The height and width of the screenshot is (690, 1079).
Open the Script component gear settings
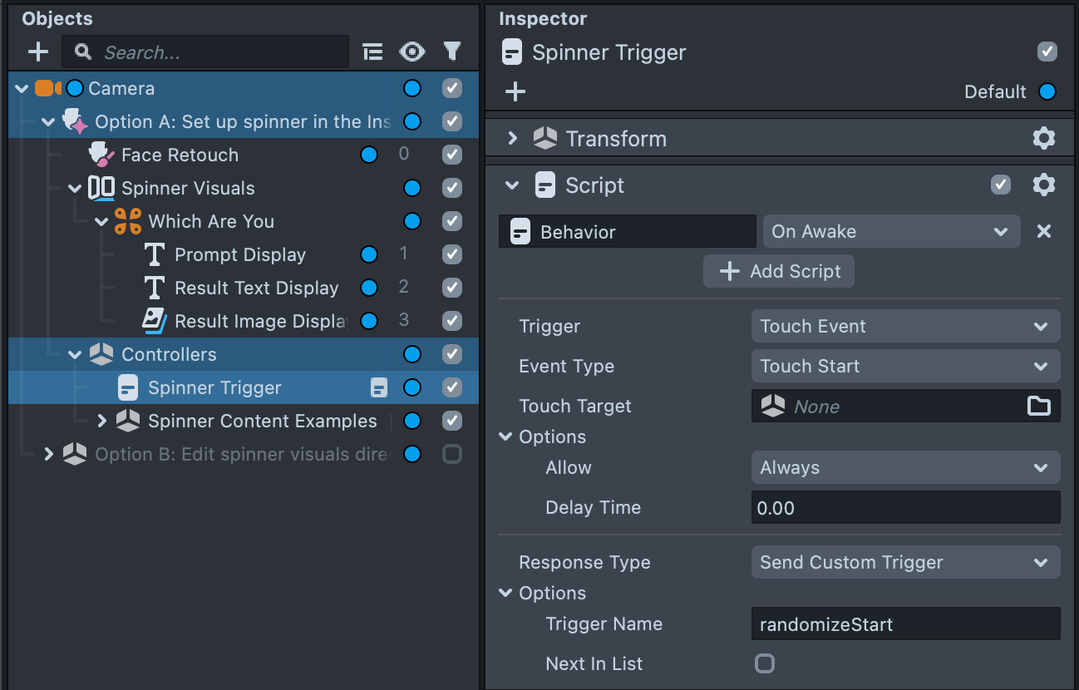1043,185
